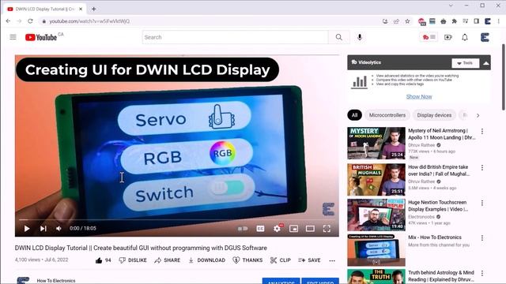Select the All filter chip
This screenshot has width=506, height=284.
tap(355, 115)
